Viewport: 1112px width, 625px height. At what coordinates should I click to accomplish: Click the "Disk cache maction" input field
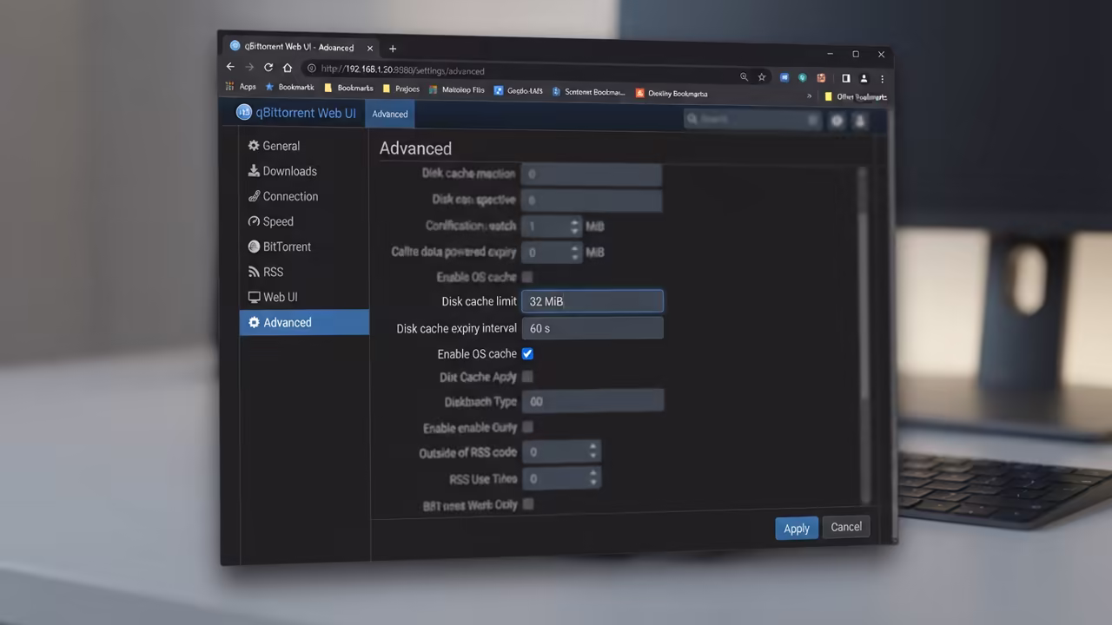click(x=592, y=174)
